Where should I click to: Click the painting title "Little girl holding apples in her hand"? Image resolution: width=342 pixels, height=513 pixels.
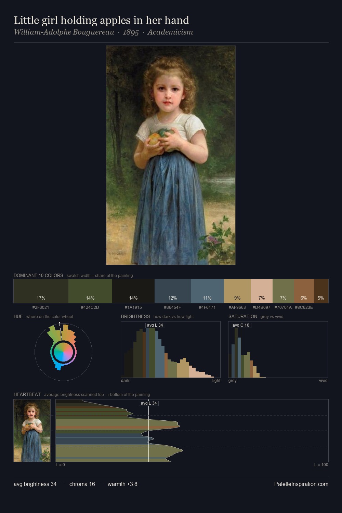[101, 20]
